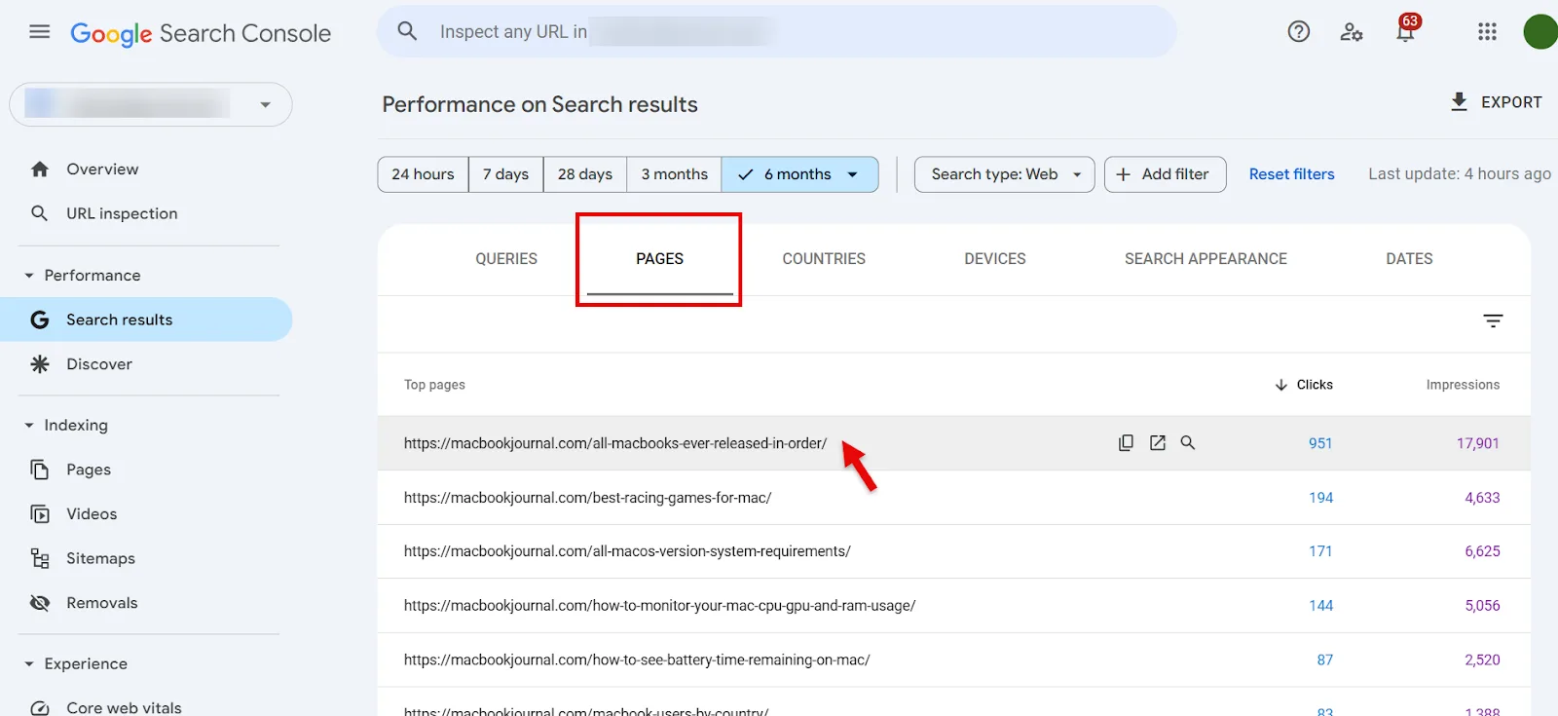This screenshot has width=1558, height=716.
Task: Click the Add filter button
Action: pos(1165,174)
